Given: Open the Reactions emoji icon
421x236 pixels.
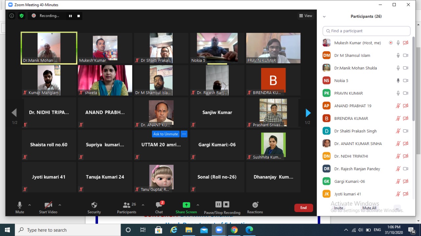Looking at the screenshot, I should 255,205.
